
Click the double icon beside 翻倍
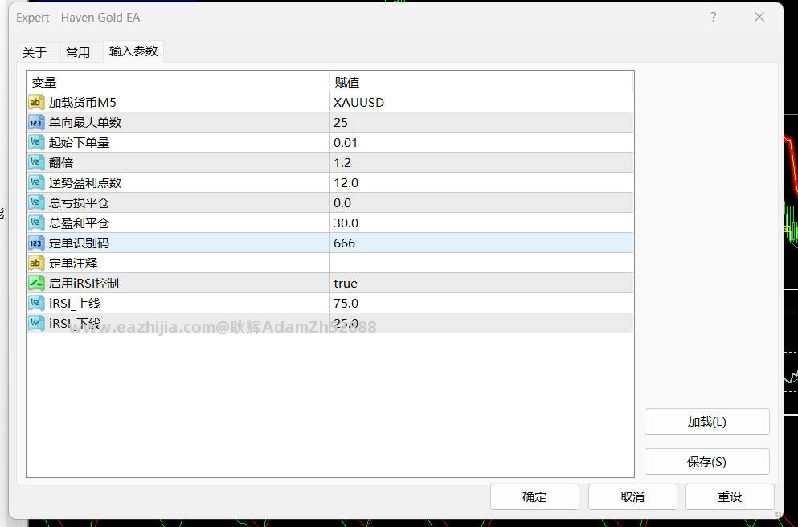coord(36,163)
